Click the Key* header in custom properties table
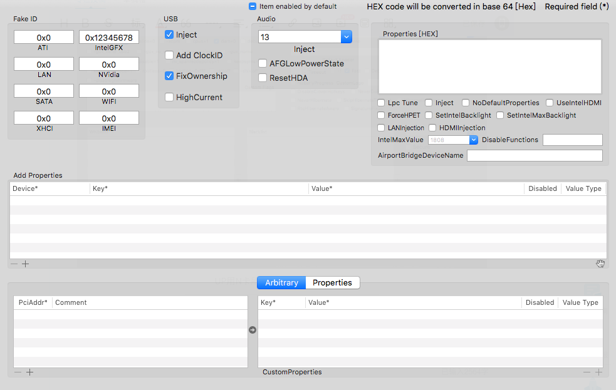This screenshot has height=390, width=616. click(281, 302)
